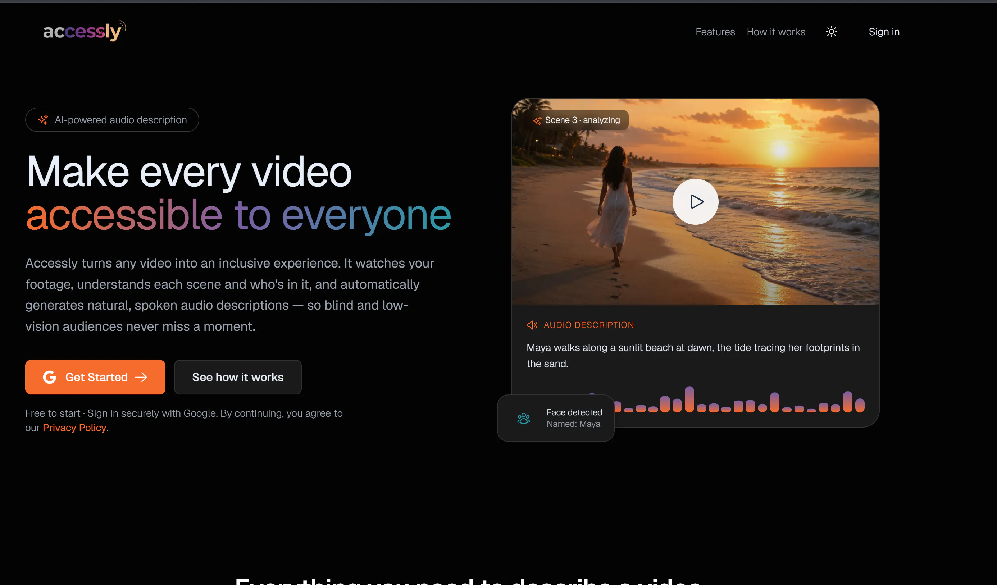Click the sparkle icon in the AI-powered badge
997x585 pixels.
point(43,119)
